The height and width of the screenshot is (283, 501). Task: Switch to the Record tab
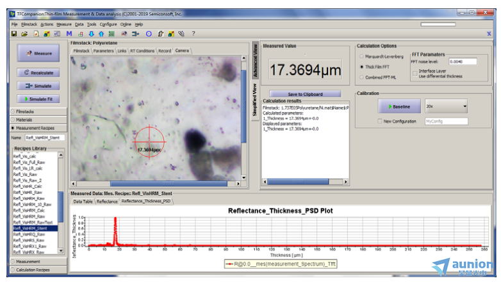point(165,51)
